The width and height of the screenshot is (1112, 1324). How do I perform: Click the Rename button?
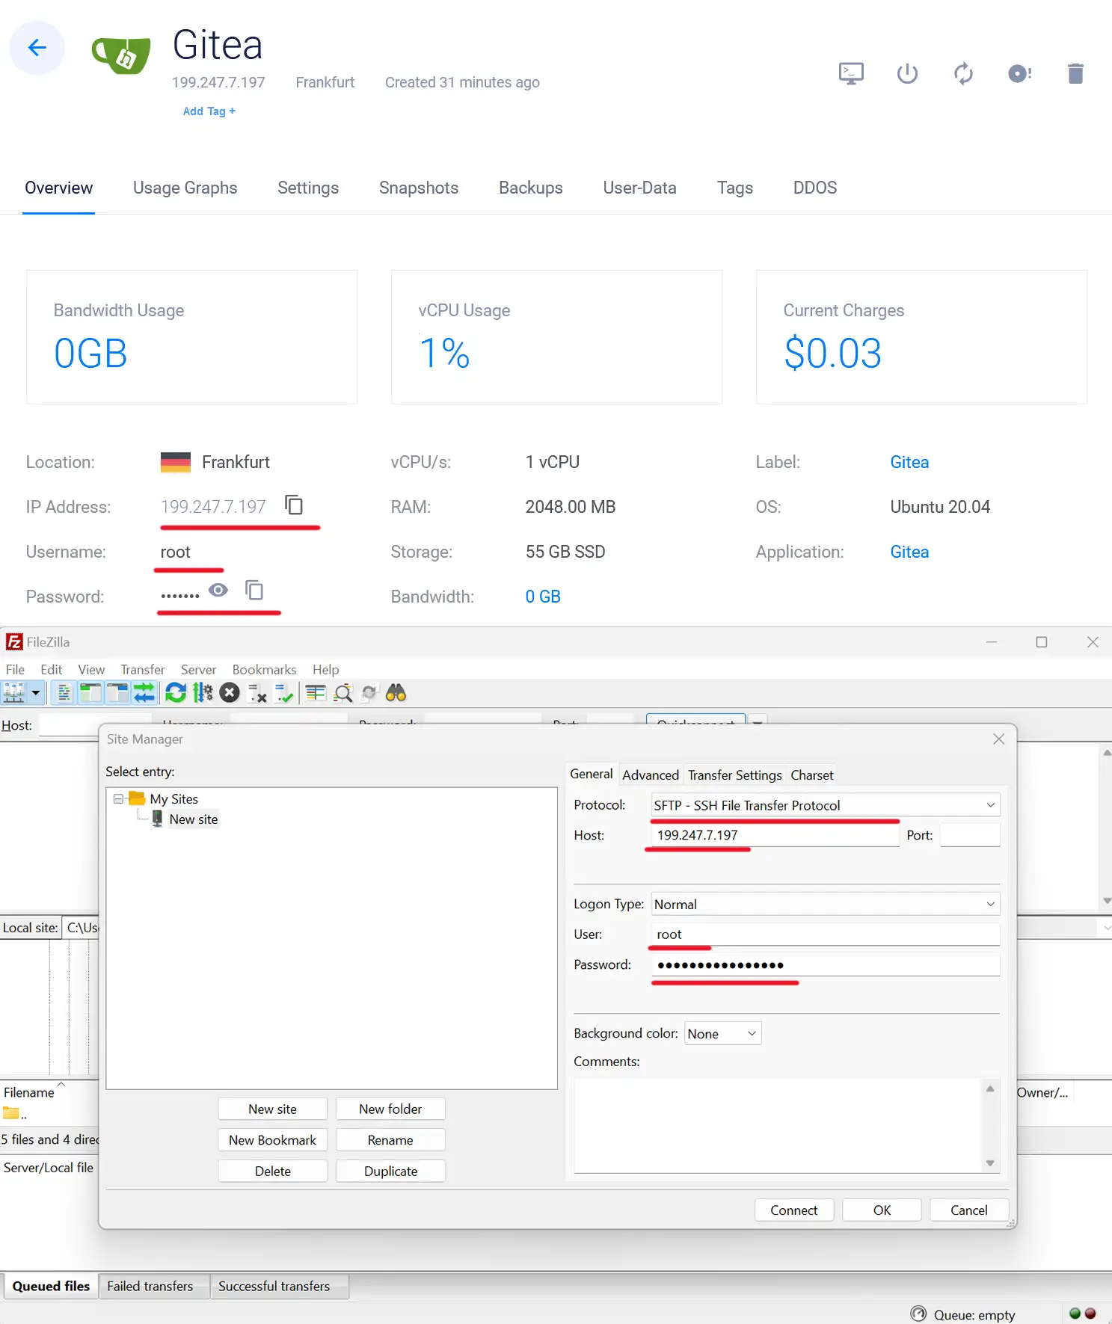coord(390,1140)
